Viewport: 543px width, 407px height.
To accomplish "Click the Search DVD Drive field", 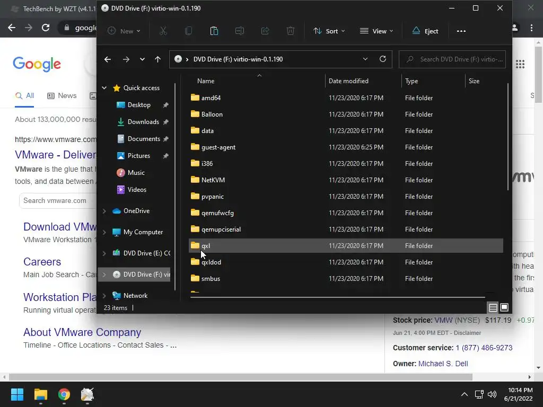I will [x=452, y=59].
